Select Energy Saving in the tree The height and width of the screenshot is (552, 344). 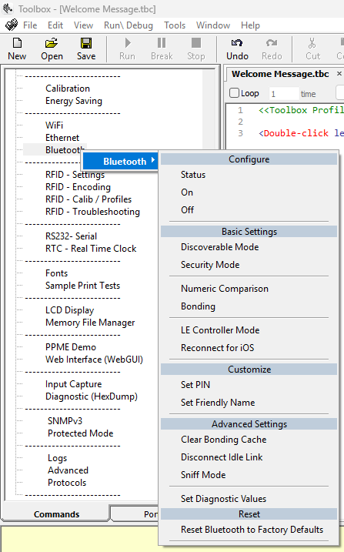click(74, 101)
